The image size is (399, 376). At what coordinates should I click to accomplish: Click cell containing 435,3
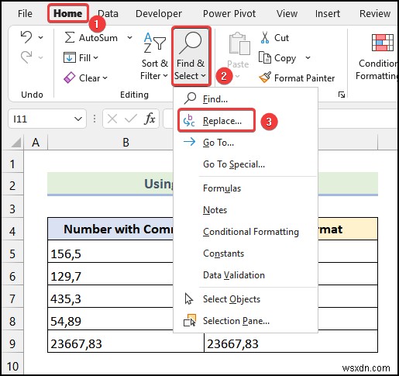(x=111, y=296)
